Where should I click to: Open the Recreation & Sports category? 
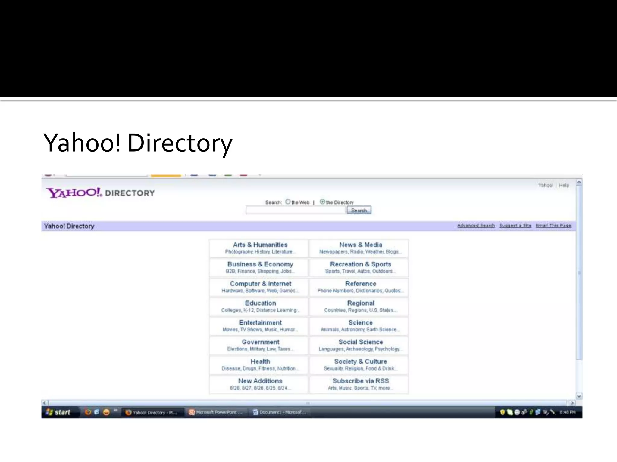pyautogui.click(x=361, y=264)
